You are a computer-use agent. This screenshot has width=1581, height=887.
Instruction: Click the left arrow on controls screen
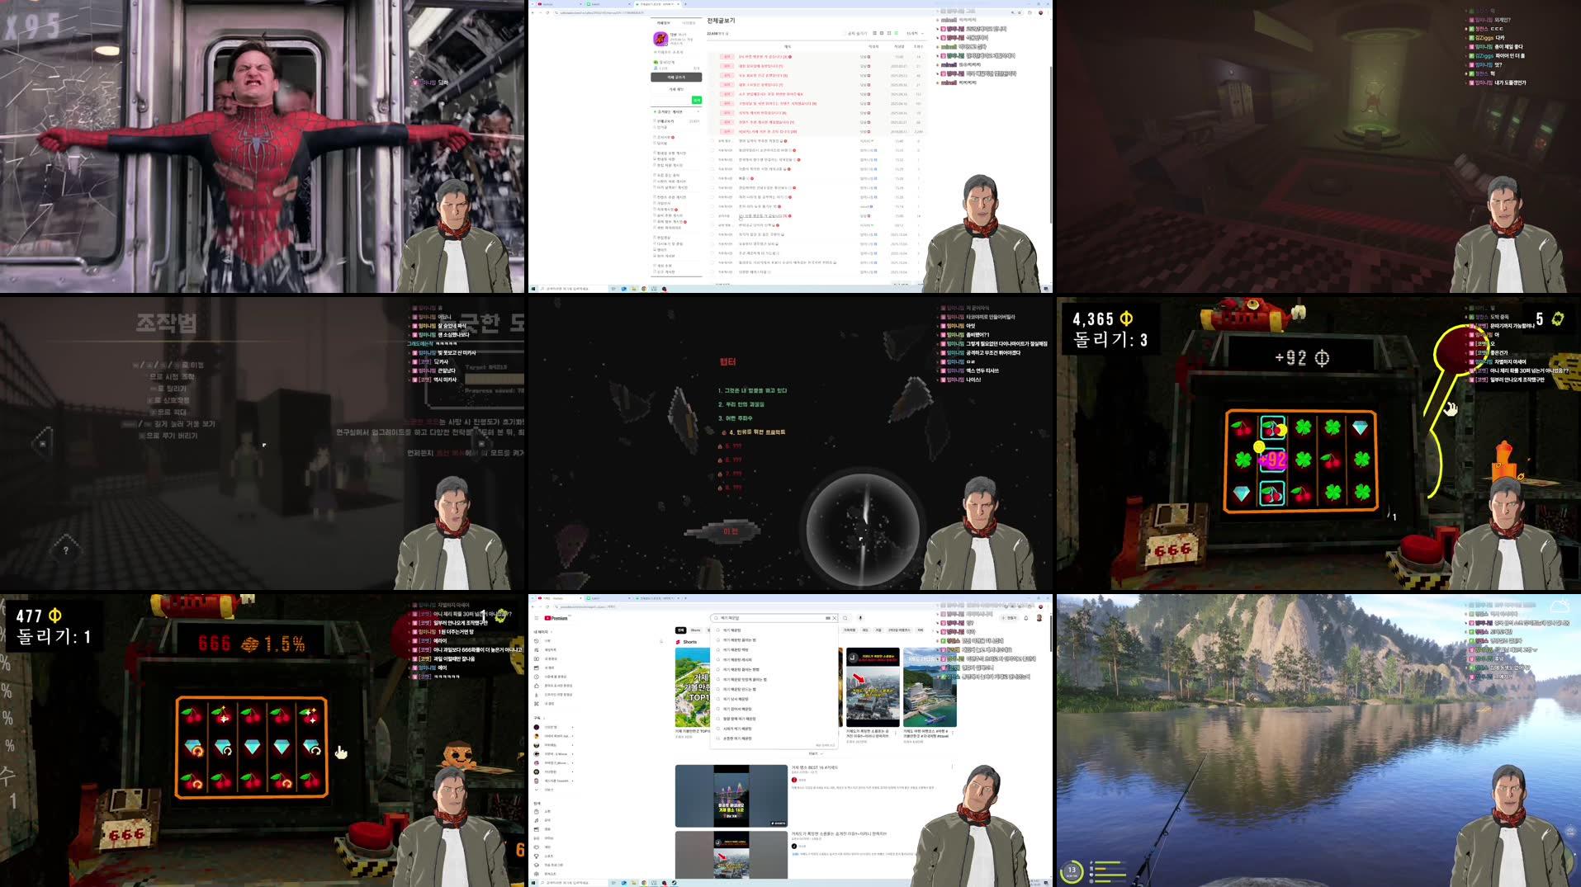tap(41, 444)
